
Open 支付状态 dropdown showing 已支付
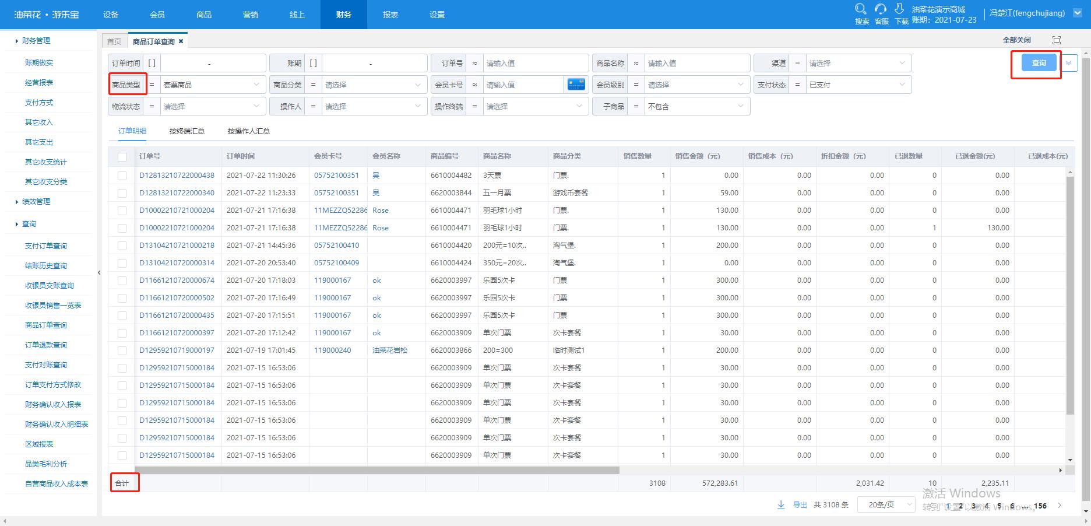858,85
